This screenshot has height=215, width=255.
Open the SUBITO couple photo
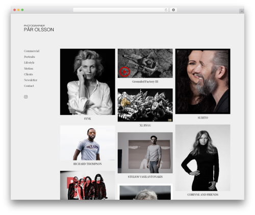(x=203, y=81)
